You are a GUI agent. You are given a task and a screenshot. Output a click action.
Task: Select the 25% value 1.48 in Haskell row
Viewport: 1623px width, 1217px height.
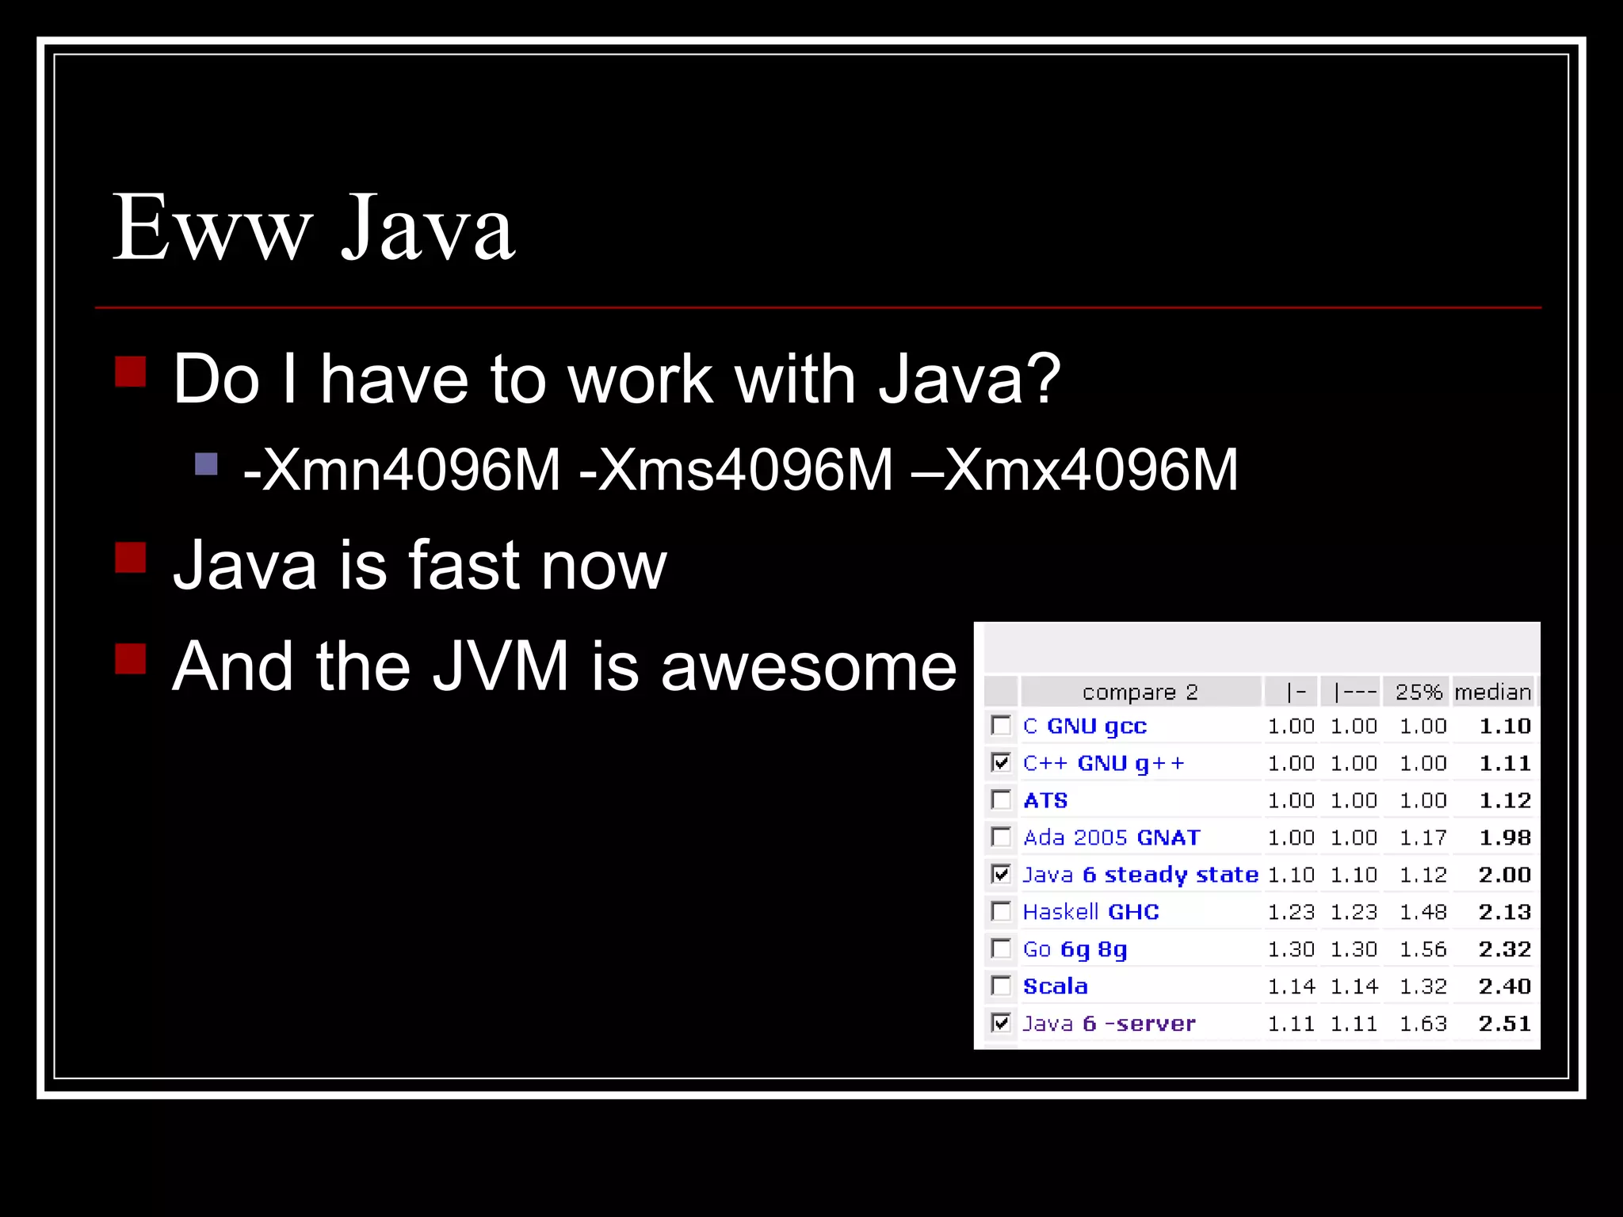click(x=1423, y=912)
